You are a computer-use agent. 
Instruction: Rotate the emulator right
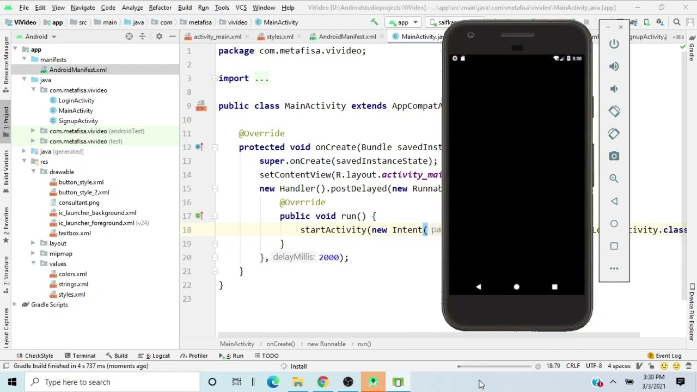tap(614, 133)
